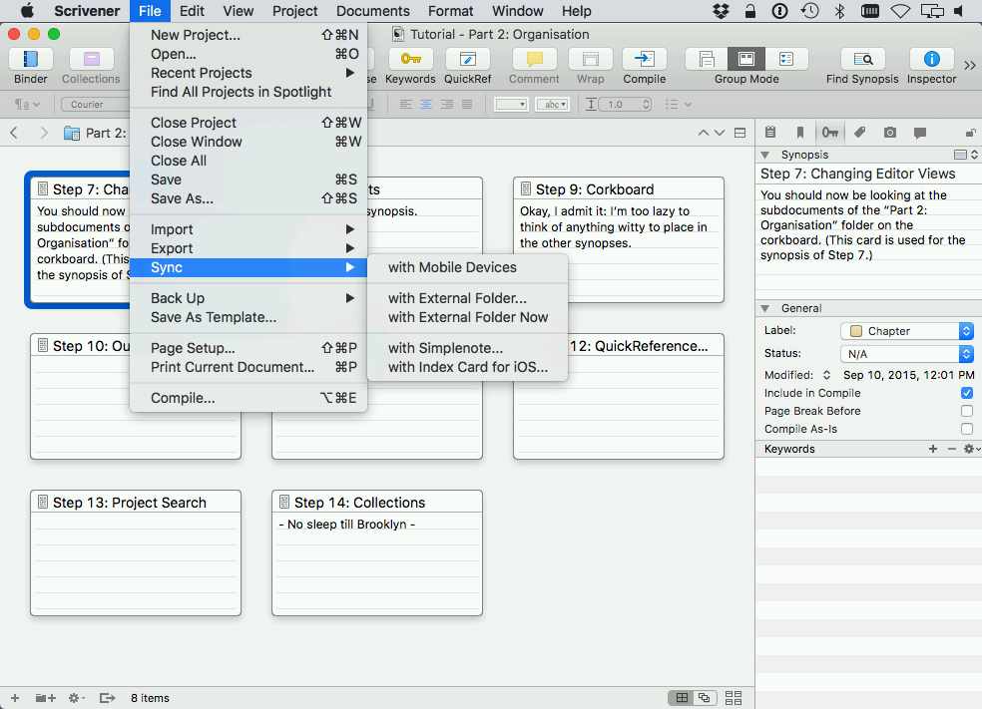Enable Compile As-Is checkbox
The image size is (982, 709).
click(967, 429)
